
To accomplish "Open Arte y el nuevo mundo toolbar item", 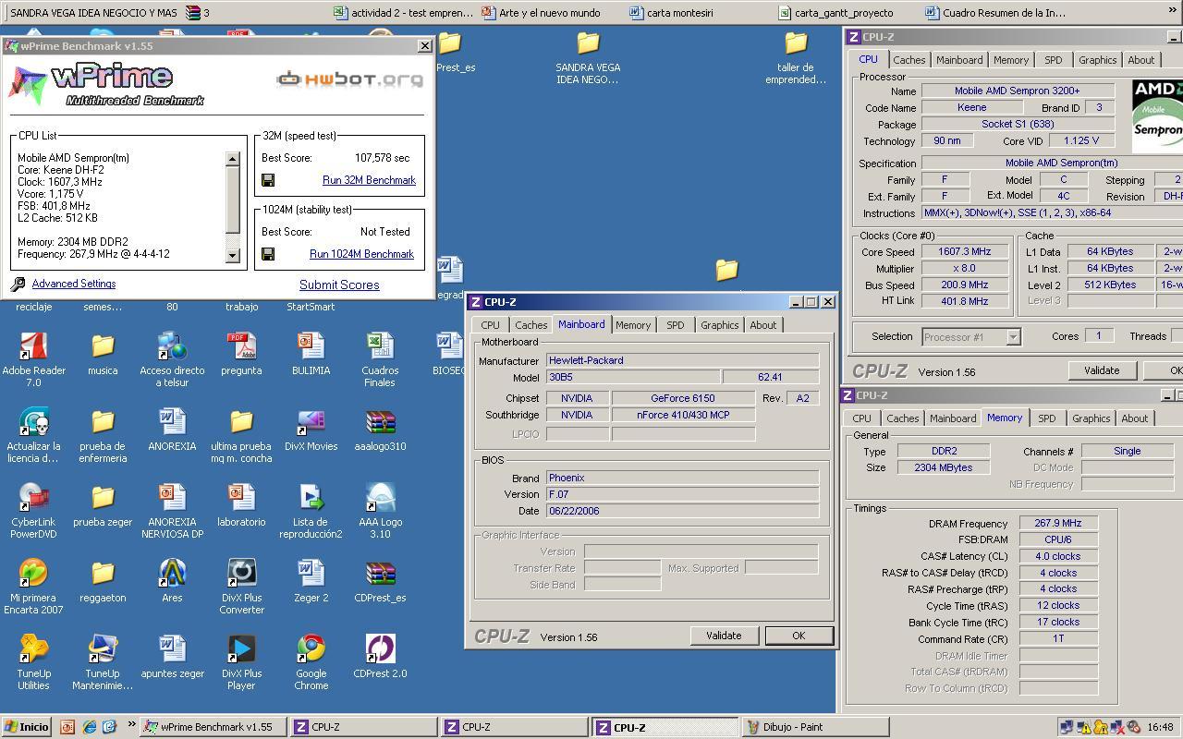I will click(541, 13).
